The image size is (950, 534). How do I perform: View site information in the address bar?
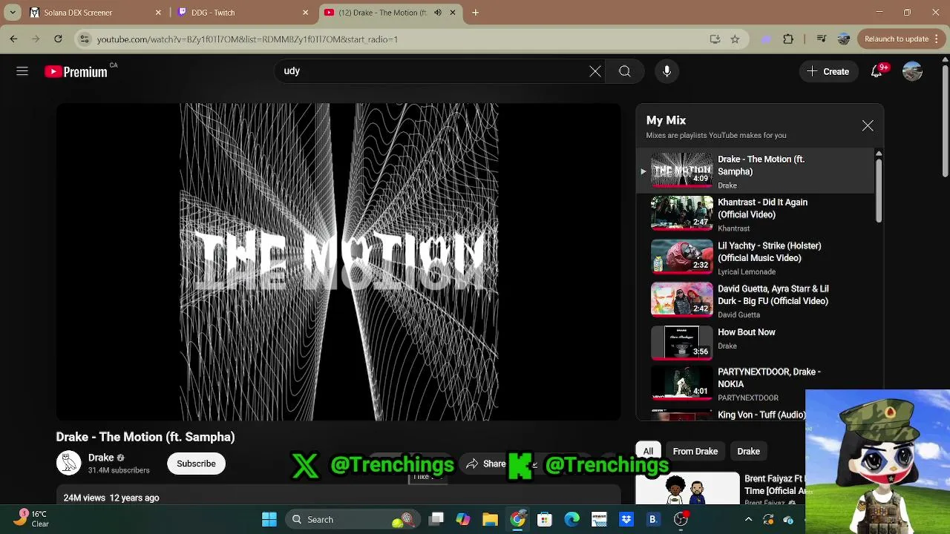tap(85, 39)
